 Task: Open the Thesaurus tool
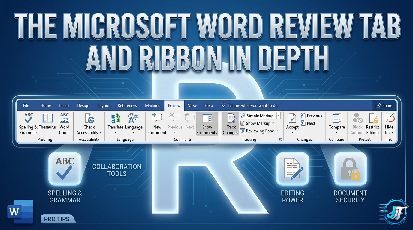coord(48,119)
